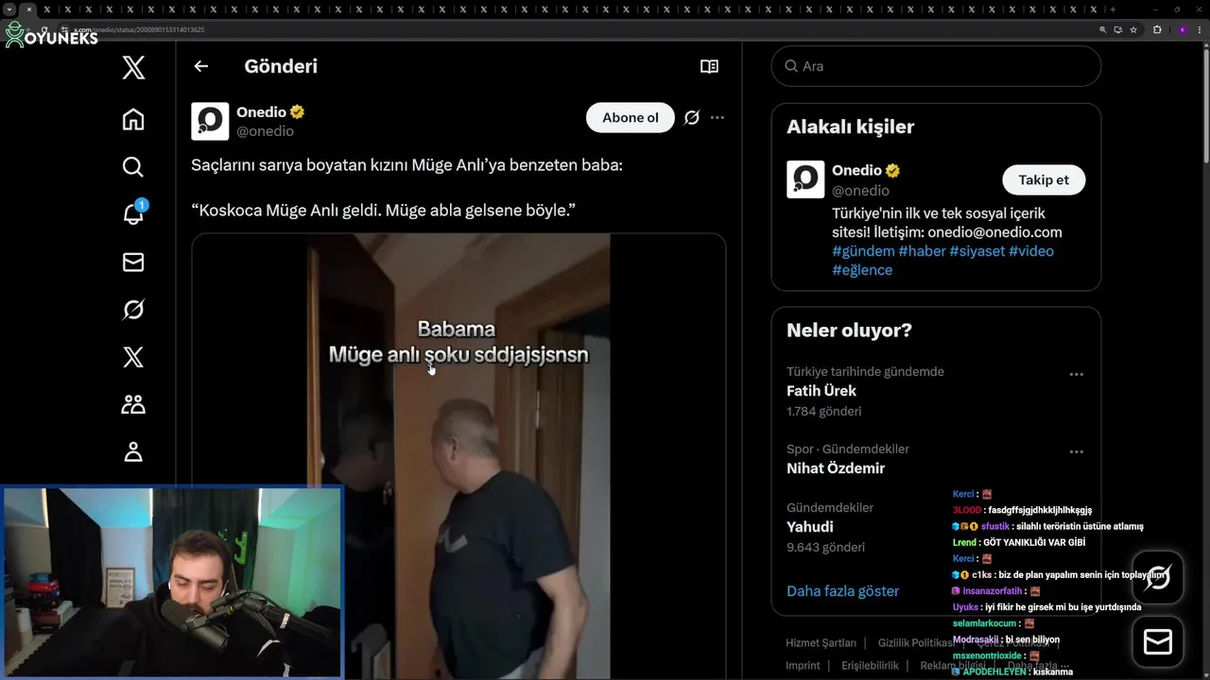Open the Nihat Özdemir trending topic
Image resolution: width=1210 pixels, height=680 pixels.
pos(836,468)
